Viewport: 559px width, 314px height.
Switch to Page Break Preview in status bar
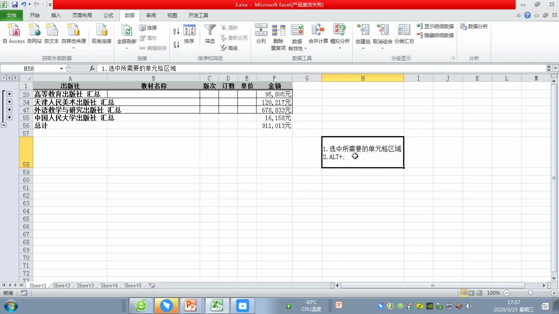pos(479,293)
